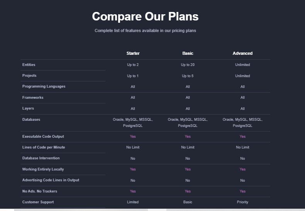
Task: Click the Customer Support row label
Action: click(x=38, y=202)
